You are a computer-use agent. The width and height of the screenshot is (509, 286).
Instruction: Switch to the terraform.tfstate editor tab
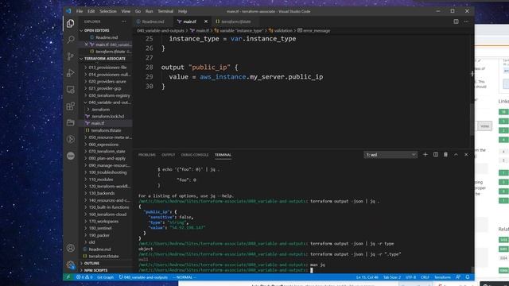point(236,21)
